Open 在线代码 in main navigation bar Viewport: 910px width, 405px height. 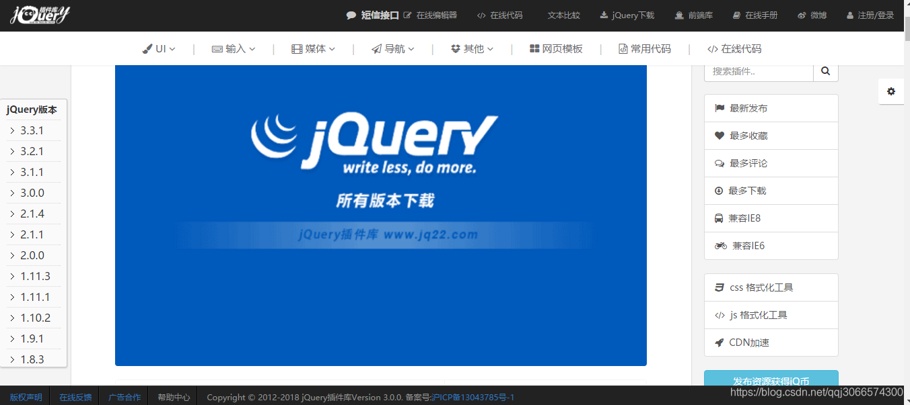pos(734,49)
